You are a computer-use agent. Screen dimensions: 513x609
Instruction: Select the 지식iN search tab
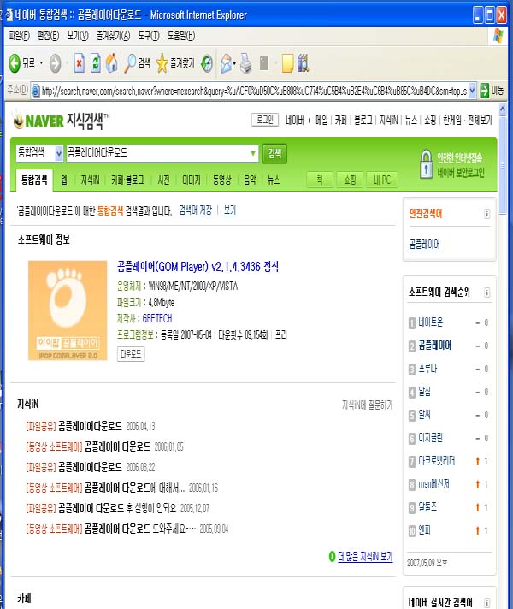point(90,180)
